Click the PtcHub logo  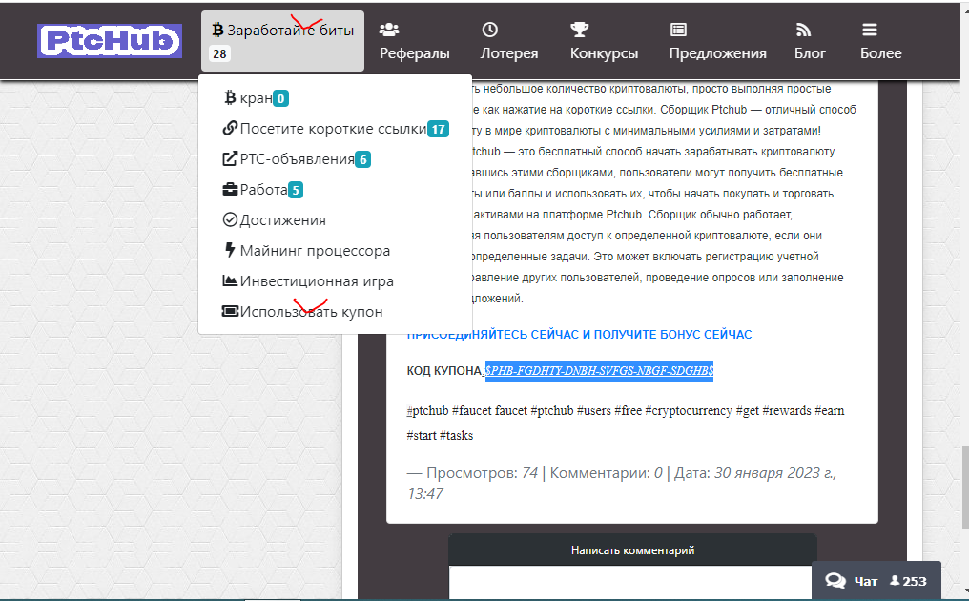coord(110,41)
